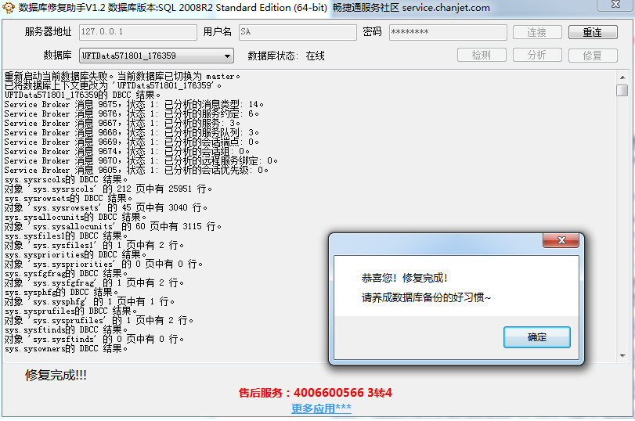Click the 售后服务：4006600566 3转4 text
The width and height of the screenshot is (635, 421).
coord(316,393)
